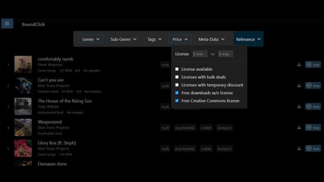Click The House of the Rising Sun thumbnail
This screenshot has width=324, height=182.
click(x=23, y=106)
